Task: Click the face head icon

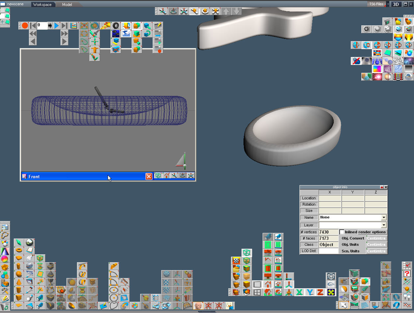Action: [198, 306]
